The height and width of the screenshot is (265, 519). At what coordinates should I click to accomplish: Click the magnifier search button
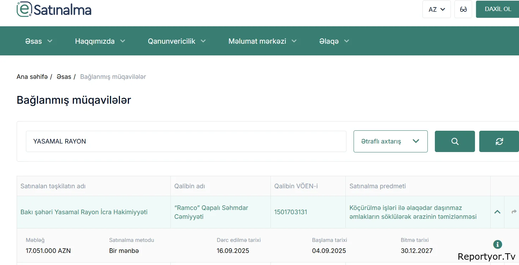455,141
